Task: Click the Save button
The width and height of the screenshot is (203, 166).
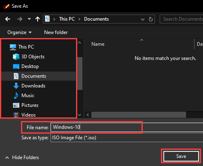Action: point(181,156)
